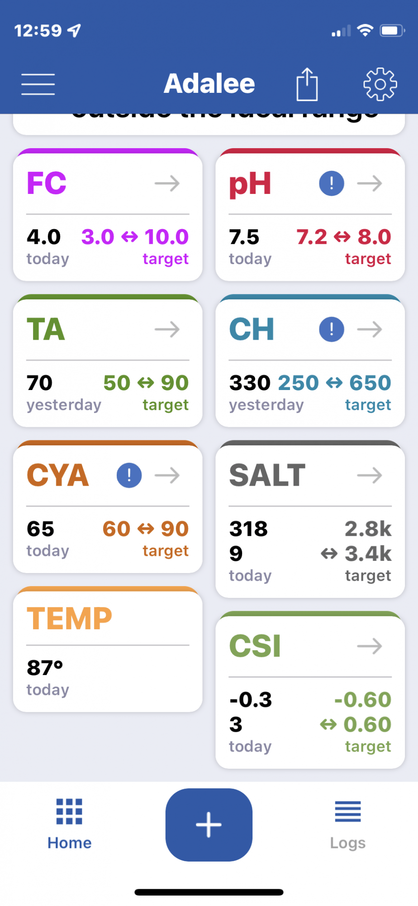Viewport: 418px width, 906px height.
Task: Select the Adalee pool title
Action: [x=209, y=84]
